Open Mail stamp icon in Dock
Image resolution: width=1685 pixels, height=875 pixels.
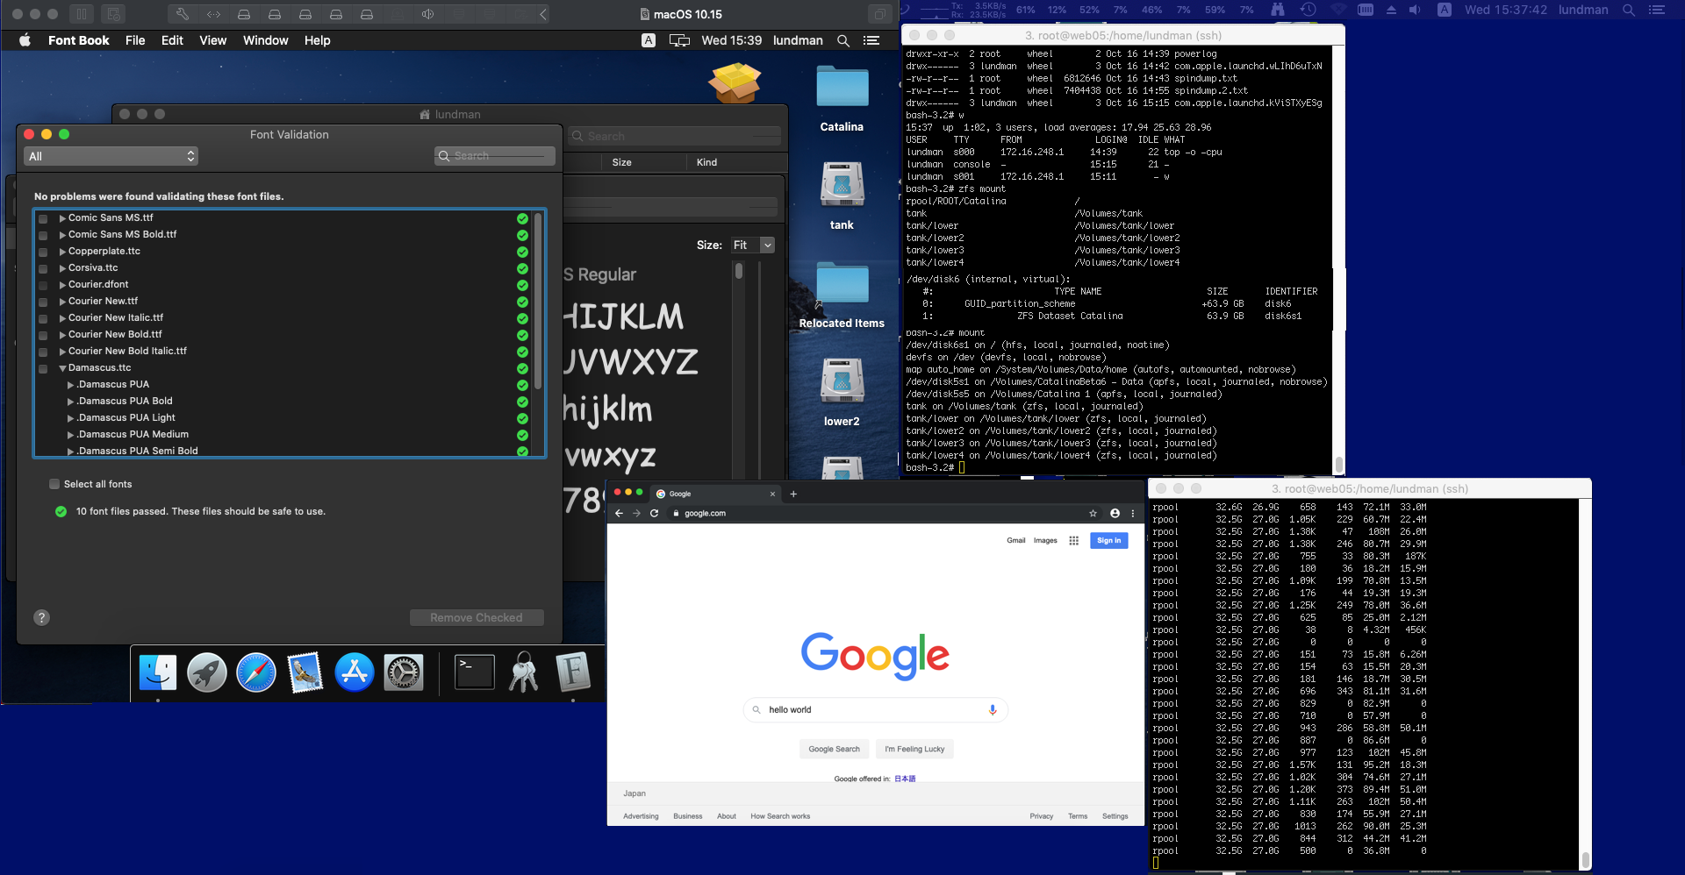tap(305, 672)
